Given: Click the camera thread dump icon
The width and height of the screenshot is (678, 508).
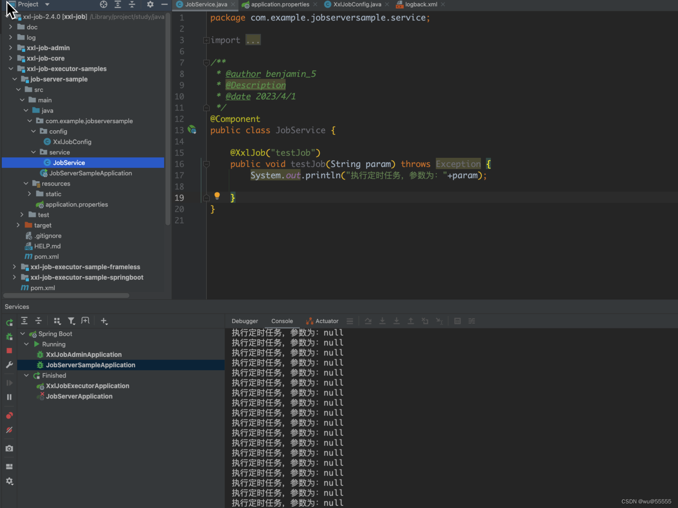Looking at the screenshot, I should [9, 448].
